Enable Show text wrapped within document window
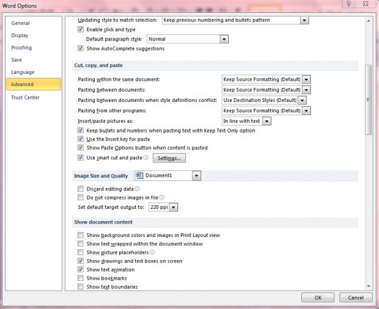 coord(81,244)
